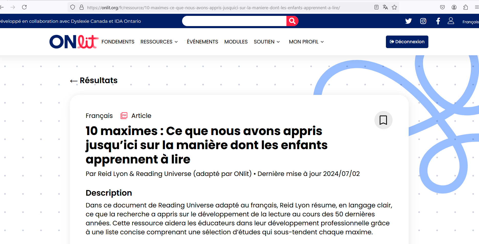
Task: Bookmark this page with the star icon
Action: pos(394,7)
